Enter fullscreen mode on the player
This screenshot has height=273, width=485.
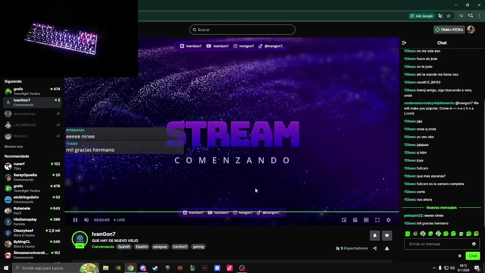[x=377, y=220]
